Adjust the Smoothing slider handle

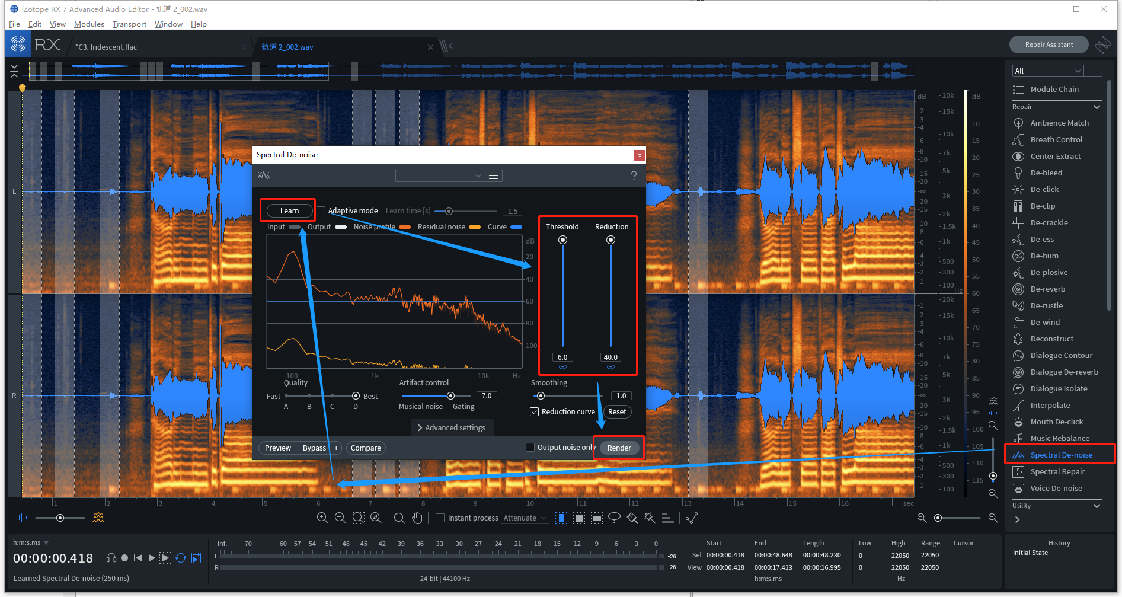tap(541, 395)
